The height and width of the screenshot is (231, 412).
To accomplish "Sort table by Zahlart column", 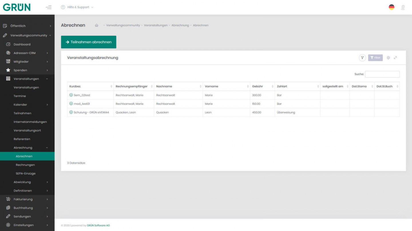I will [x=298, y=86].
